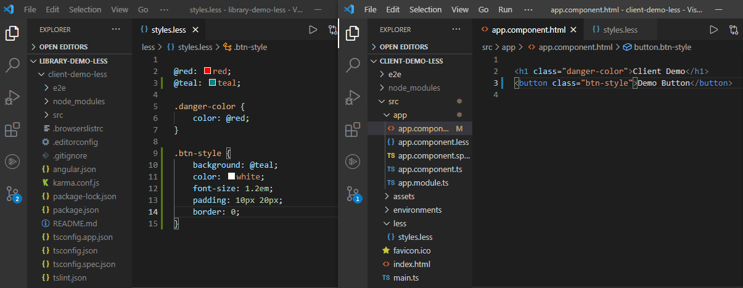743x288 pixels.
Task: Click compare changes icon in right editor toolbar
Action: [734, 30]
